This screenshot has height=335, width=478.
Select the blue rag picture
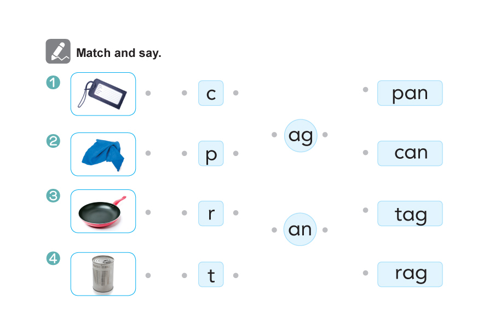tap(103, 154)
